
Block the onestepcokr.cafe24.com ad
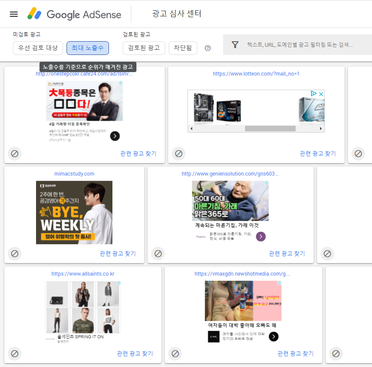click(15, 154)
